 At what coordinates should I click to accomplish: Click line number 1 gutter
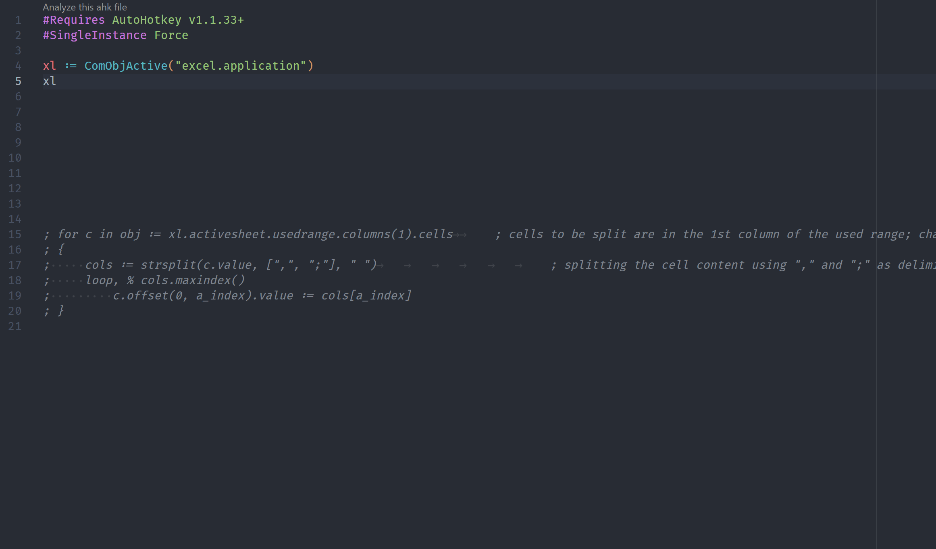[x=17, y=20]
